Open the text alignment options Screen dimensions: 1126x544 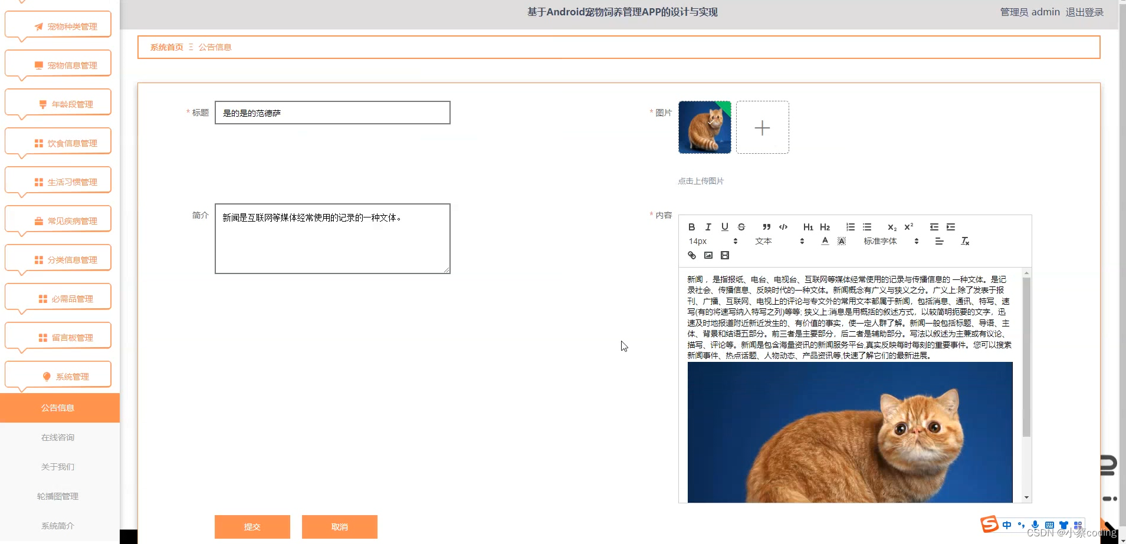pos(940,241)
